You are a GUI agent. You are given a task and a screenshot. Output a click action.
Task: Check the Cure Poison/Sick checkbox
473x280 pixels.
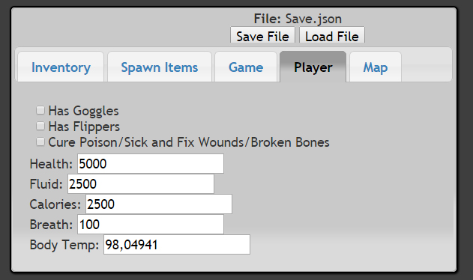click(x=40, y=141)
